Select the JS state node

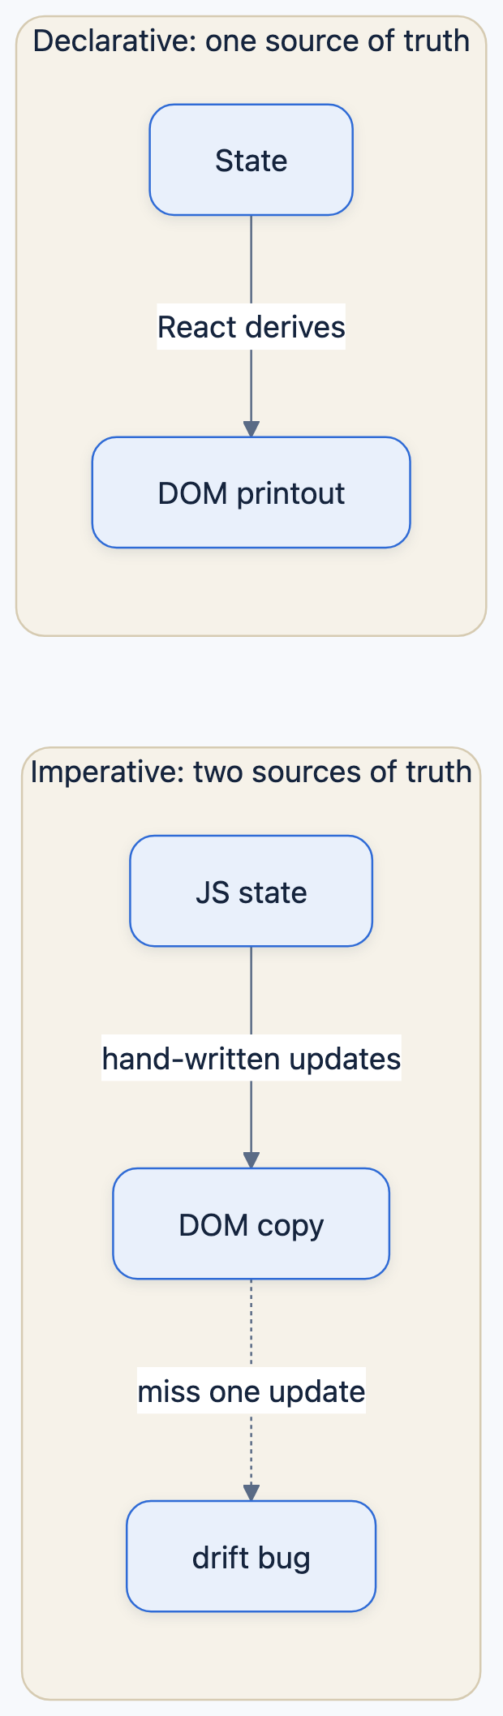(251, 891)
